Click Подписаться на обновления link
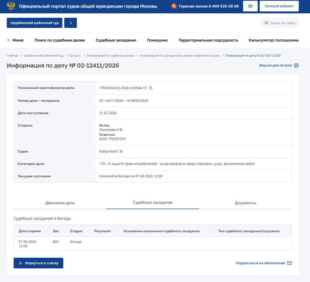Viewport: 310px width, 282px height. pos(260,263)
